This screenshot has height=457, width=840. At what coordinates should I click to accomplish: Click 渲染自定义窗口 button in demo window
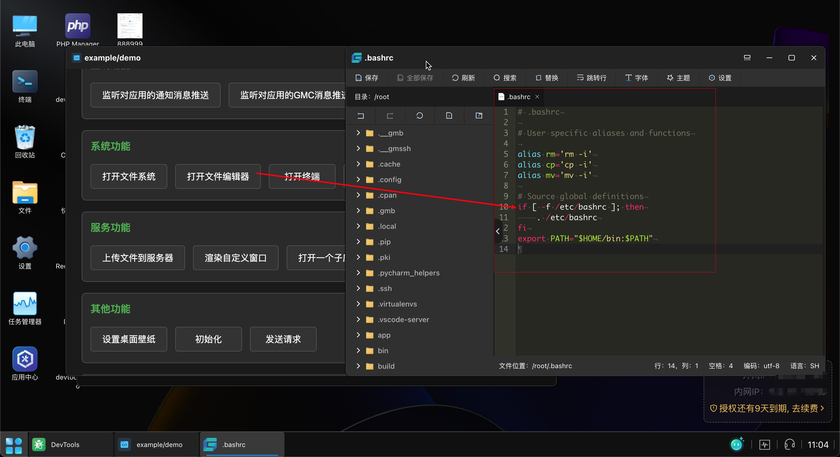point(236,258)
